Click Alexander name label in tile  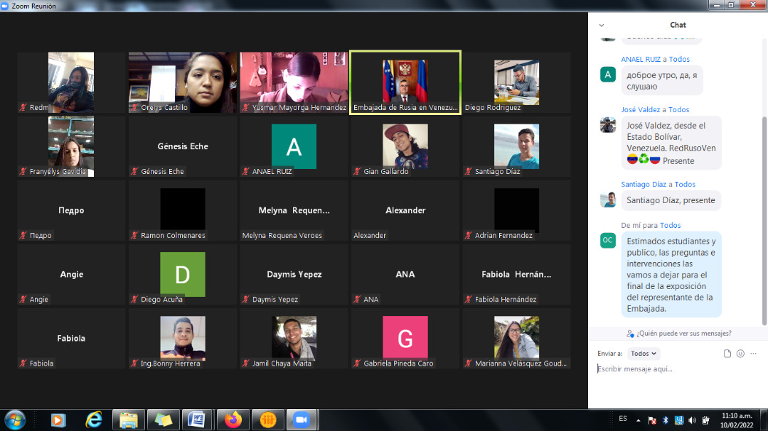[x=370, y=236]
